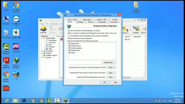Switch to the Sounds tab

tap(115, 20)
